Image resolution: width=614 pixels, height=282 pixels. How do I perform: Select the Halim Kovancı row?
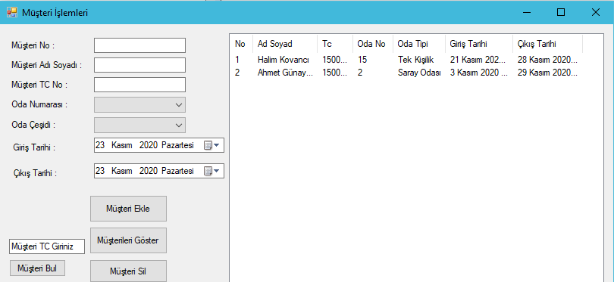406,60
